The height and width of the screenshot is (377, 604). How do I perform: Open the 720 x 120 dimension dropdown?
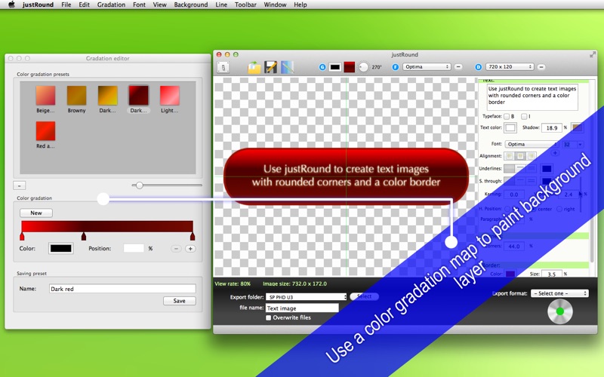[510, 67]
